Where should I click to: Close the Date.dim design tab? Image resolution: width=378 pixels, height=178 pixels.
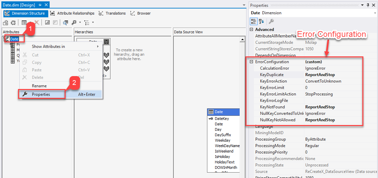pos(46,5)
